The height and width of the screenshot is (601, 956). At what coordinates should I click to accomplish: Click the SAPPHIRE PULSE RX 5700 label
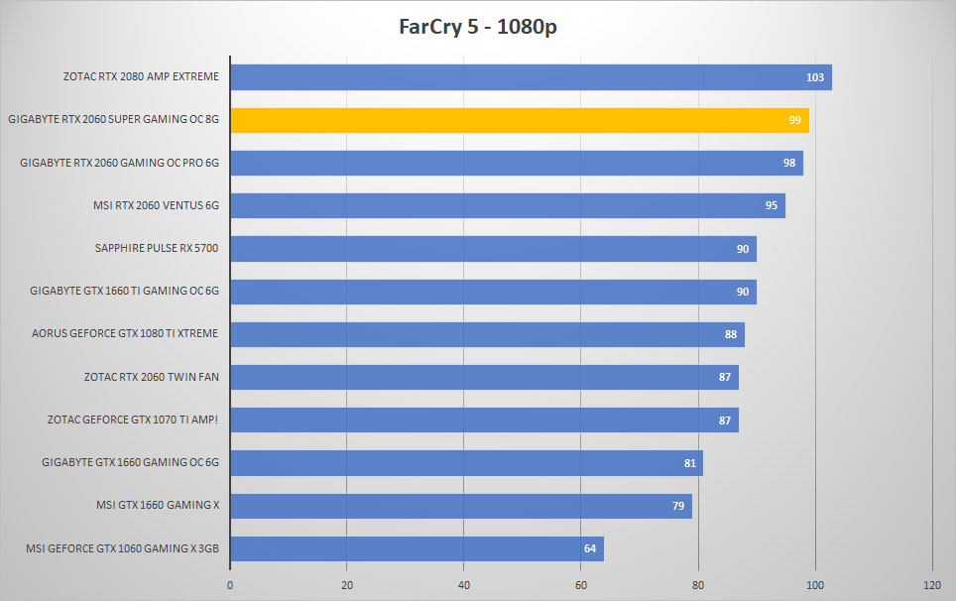157,248
